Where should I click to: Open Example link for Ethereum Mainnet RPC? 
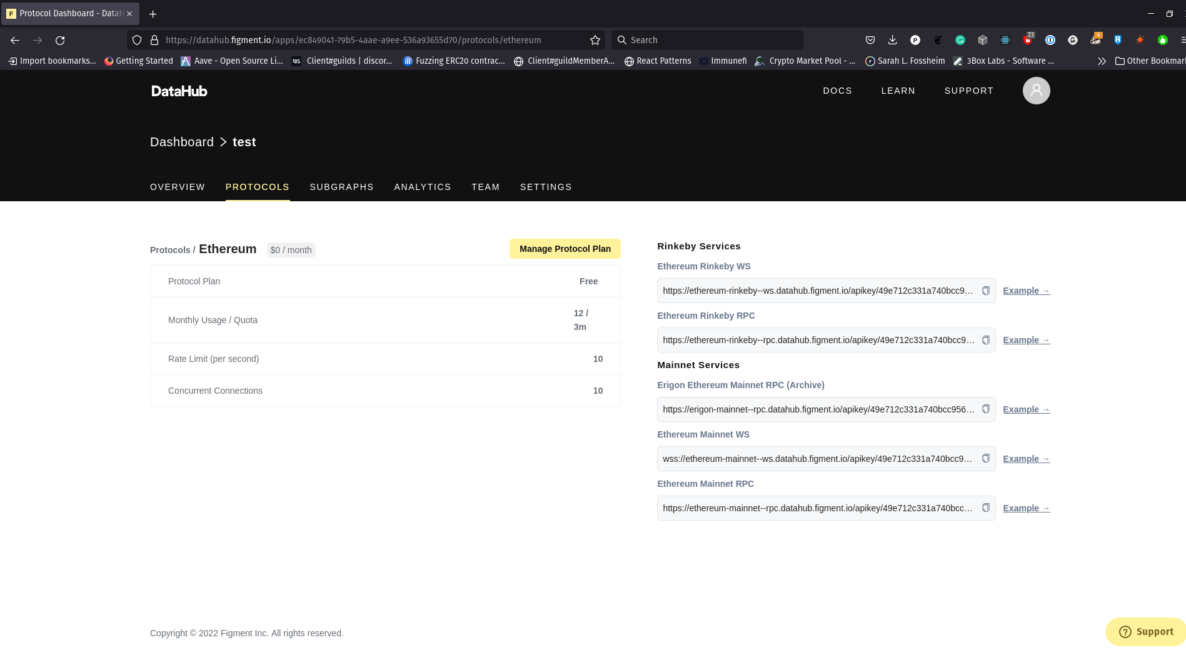[x=1026, y=508]
